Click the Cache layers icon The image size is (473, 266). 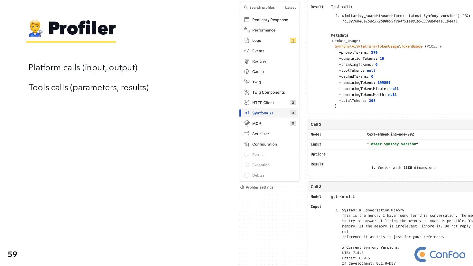point(247,71)
